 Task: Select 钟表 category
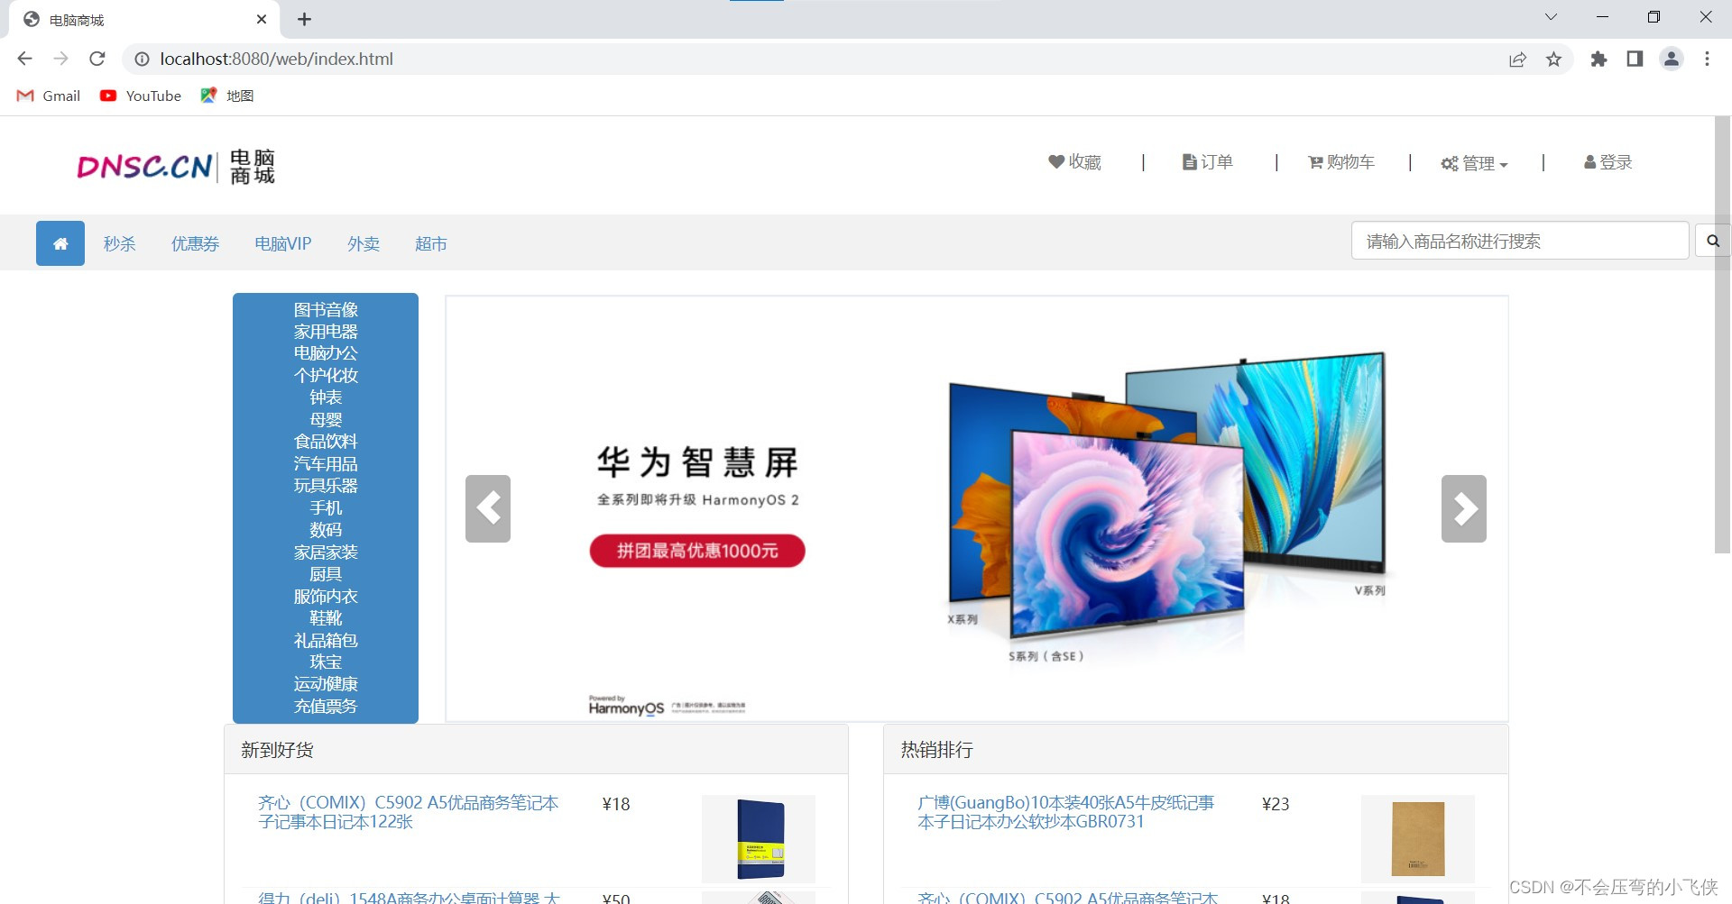[326, 397]
